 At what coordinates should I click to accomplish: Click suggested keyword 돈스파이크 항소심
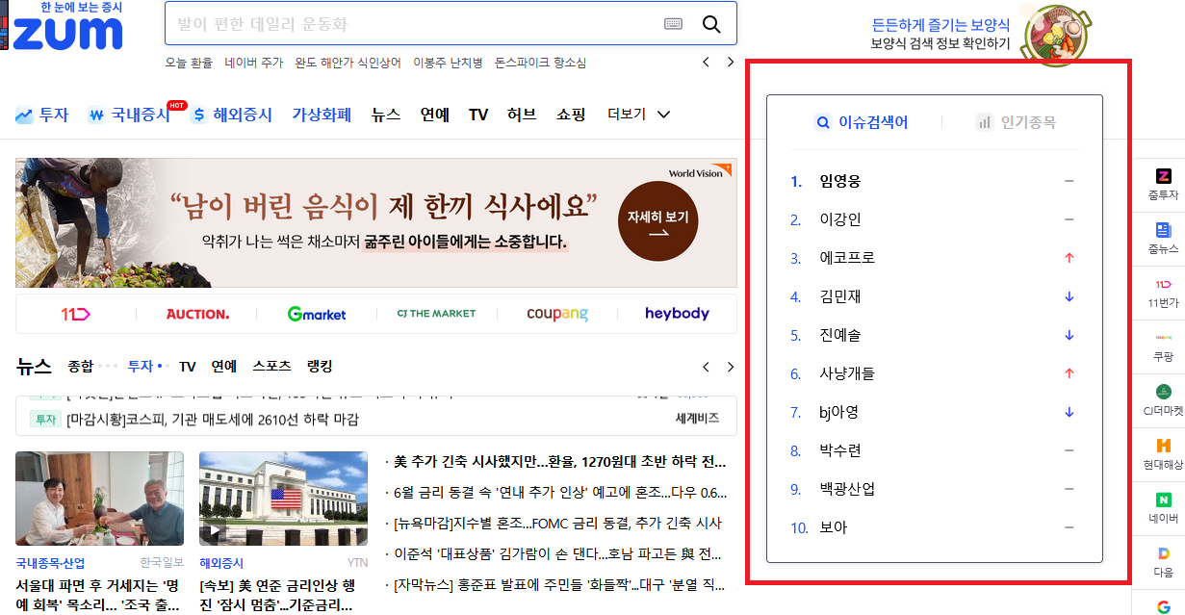pyautogui.click(x=540, y=63)
